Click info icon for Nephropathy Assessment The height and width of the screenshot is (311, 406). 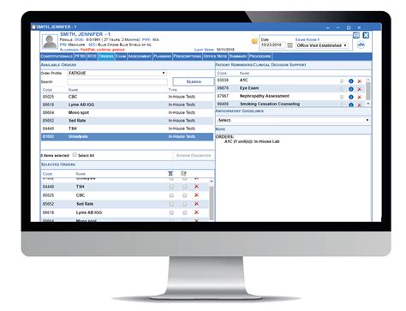(x=351, y=97)
